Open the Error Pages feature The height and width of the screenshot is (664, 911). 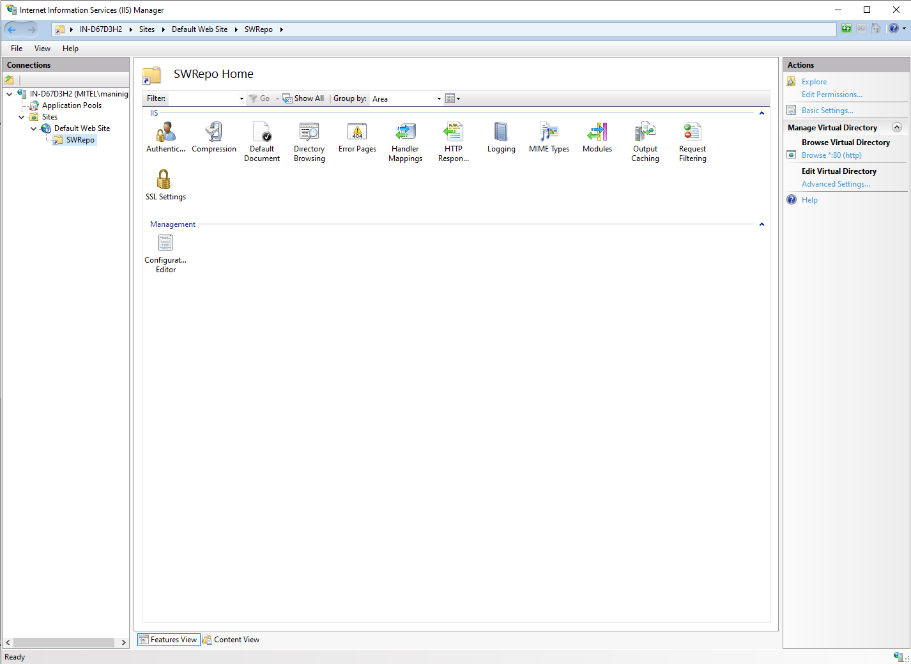pyautogui.click(x=357, y=137)
